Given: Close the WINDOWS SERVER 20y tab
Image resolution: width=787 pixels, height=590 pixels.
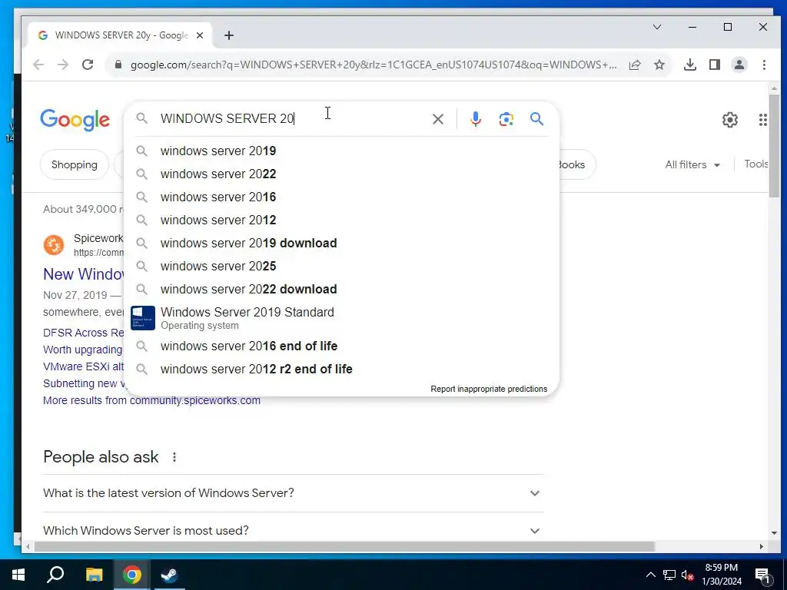Looking at the screenshot, I should coord(200,35).
